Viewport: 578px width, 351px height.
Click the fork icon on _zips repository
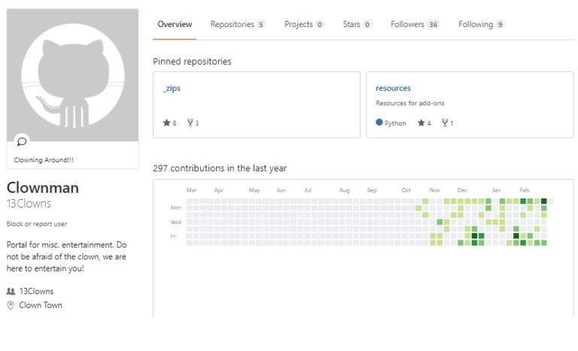pyautogui.click(x=190, y=123)
